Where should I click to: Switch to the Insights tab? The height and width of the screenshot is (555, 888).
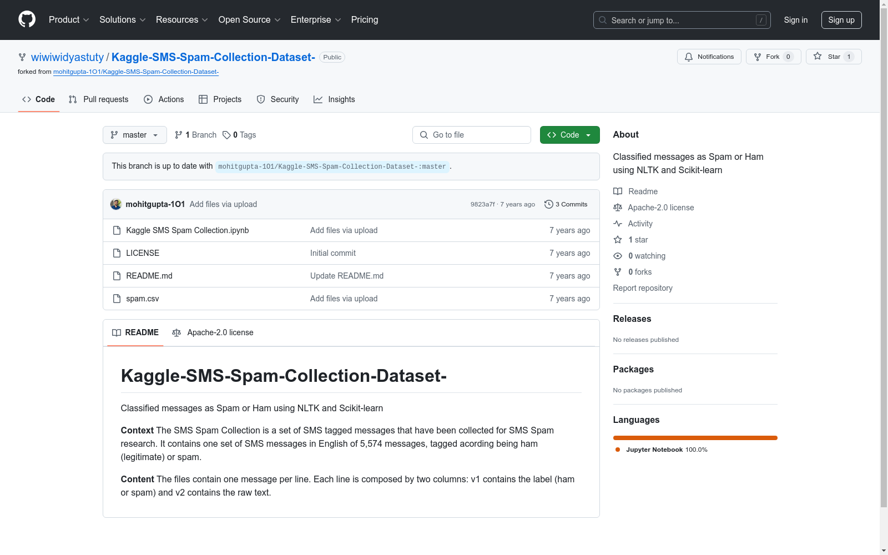point(334,99)
